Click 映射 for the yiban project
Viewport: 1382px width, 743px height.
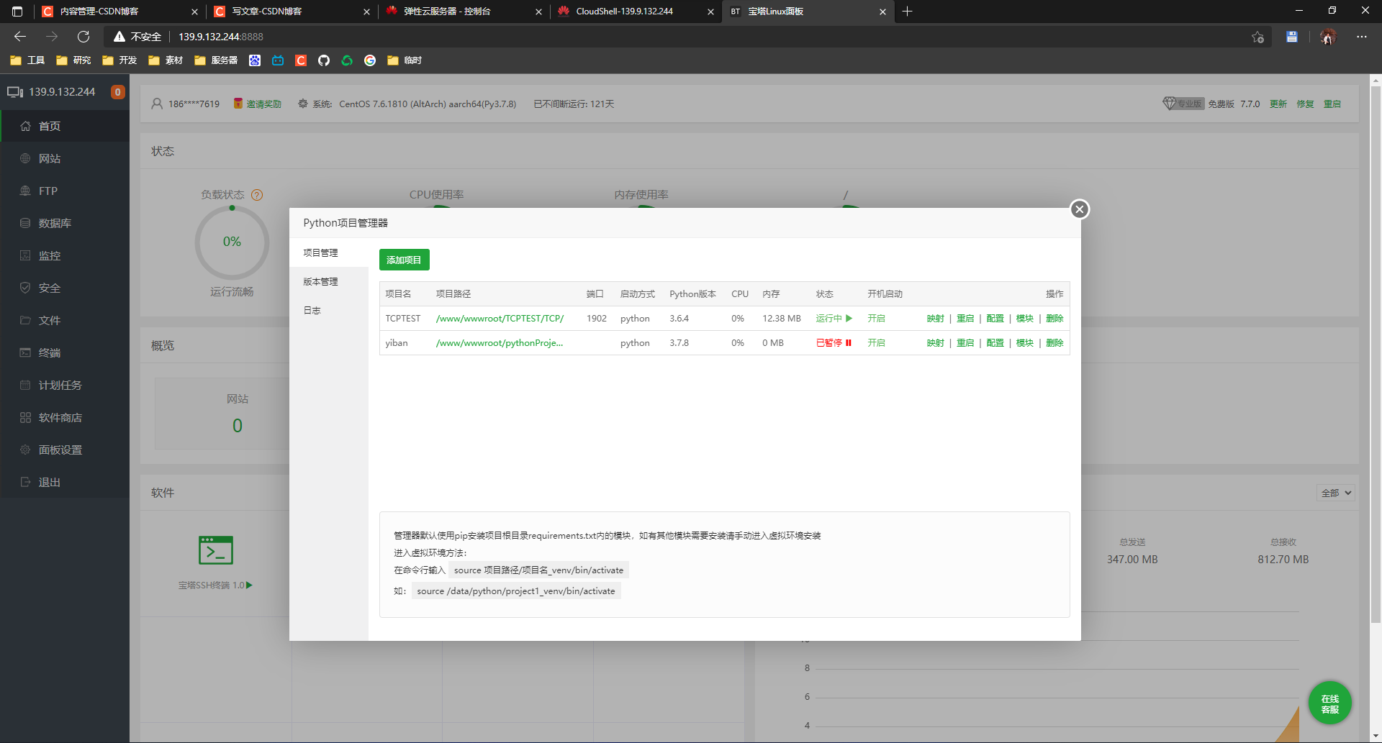point(935,342)
